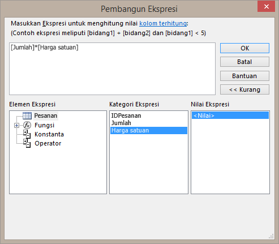279x244 pixels.
Task: Select <Nilai> in Nilai Ekspresi list
Action: 230,115
